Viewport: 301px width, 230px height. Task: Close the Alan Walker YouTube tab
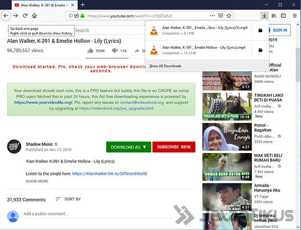click(73, 5)
